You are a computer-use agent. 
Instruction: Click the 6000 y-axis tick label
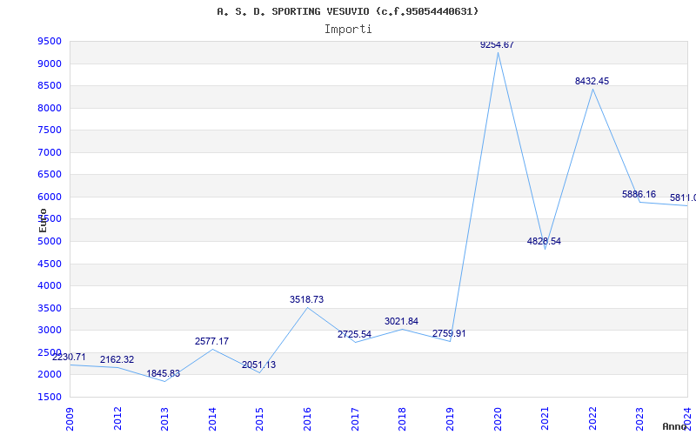click(50, 197)
